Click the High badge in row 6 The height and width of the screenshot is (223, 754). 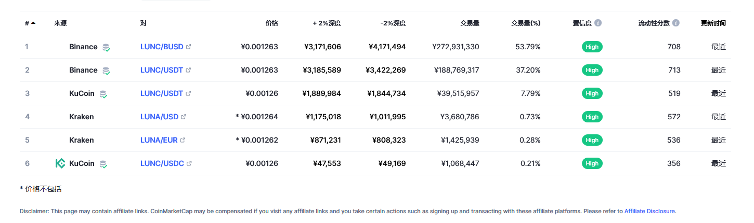(x=592, y=163)
